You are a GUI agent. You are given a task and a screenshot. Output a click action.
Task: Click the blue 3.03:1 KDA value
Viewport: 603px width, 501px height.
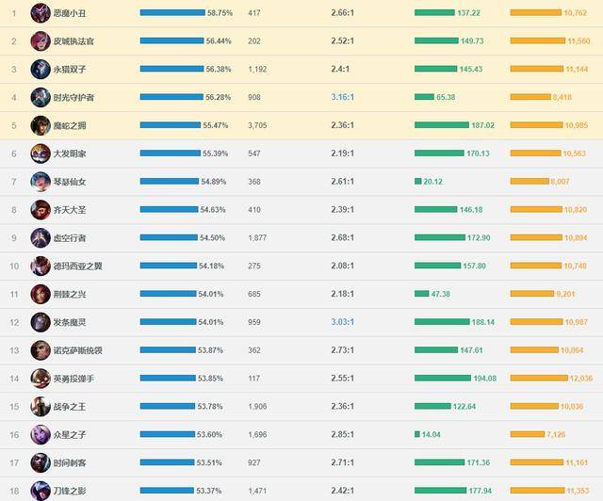pyautogui.click(x=342, y=322)
